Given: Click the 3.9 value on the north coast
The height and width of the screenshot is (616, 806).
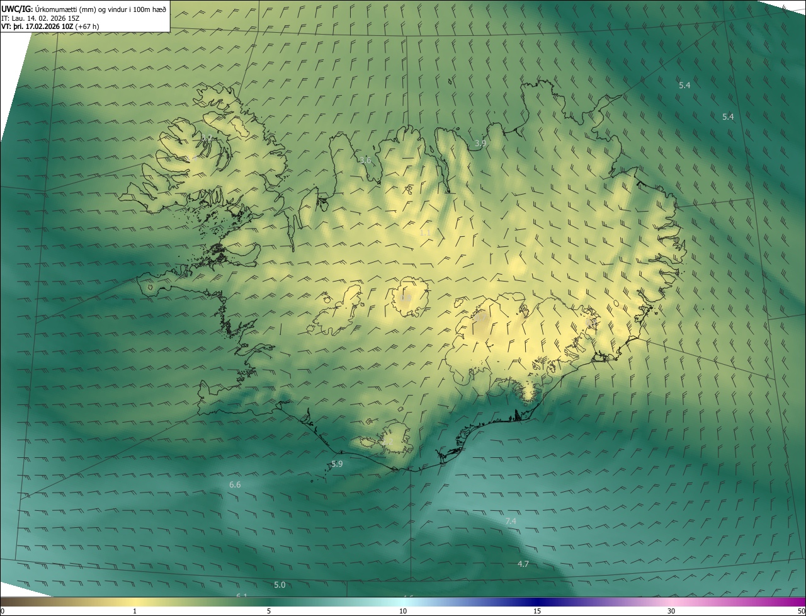Looking at the screenshot, I should [480, 144].
